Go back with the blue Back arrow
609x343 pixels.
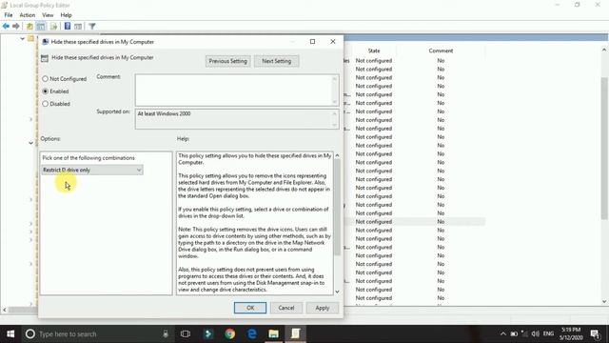click(x=6, y=26)
